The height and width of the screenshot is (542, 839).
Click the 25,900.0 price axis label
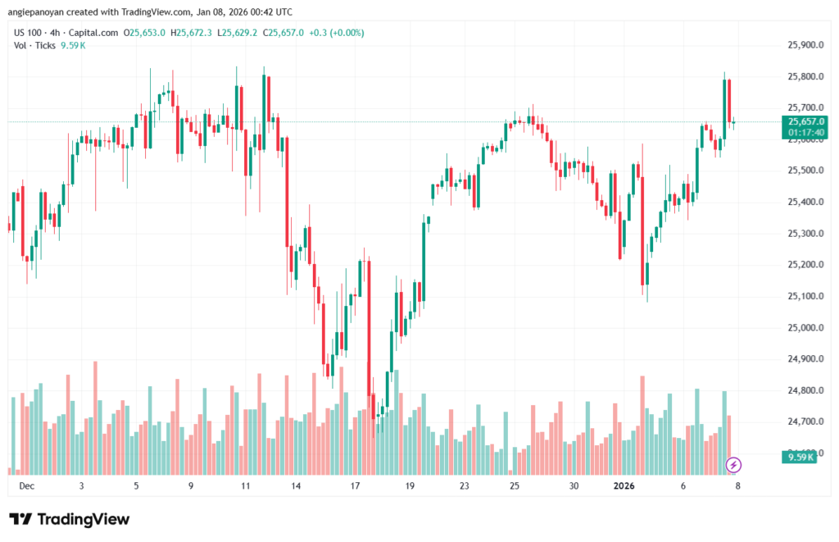click(x=804, y=45)
